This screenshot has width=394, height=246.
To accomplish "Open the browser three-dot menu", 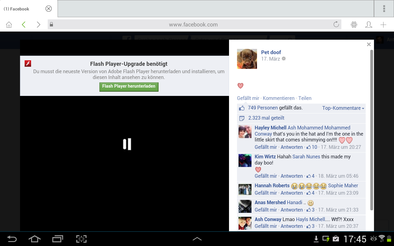I will [384, 9].
